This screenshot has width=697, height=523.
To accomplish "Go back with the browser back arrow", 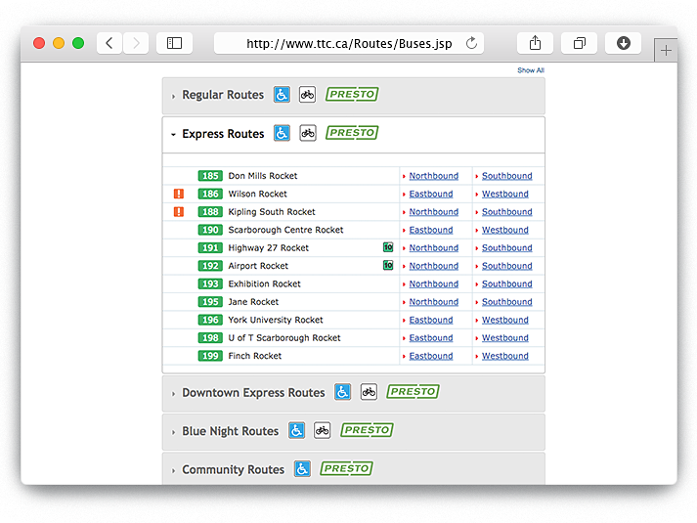I will coord(109,43).
